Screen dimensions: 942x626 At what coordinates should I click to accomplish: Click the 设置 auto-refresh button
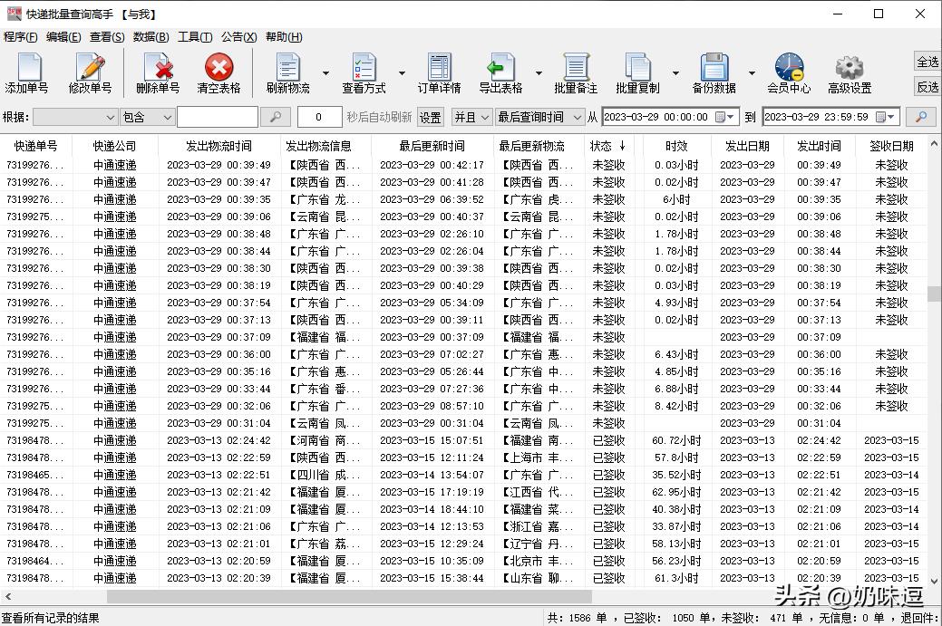coord(431,117)
